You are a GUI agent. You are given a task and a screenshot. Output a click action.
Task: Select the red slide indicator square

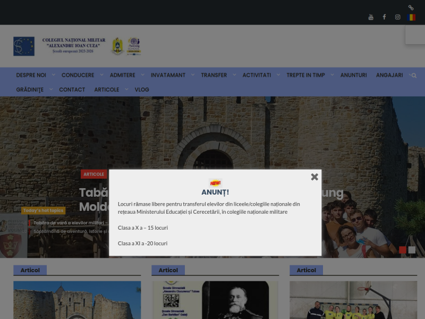(404, 249)
